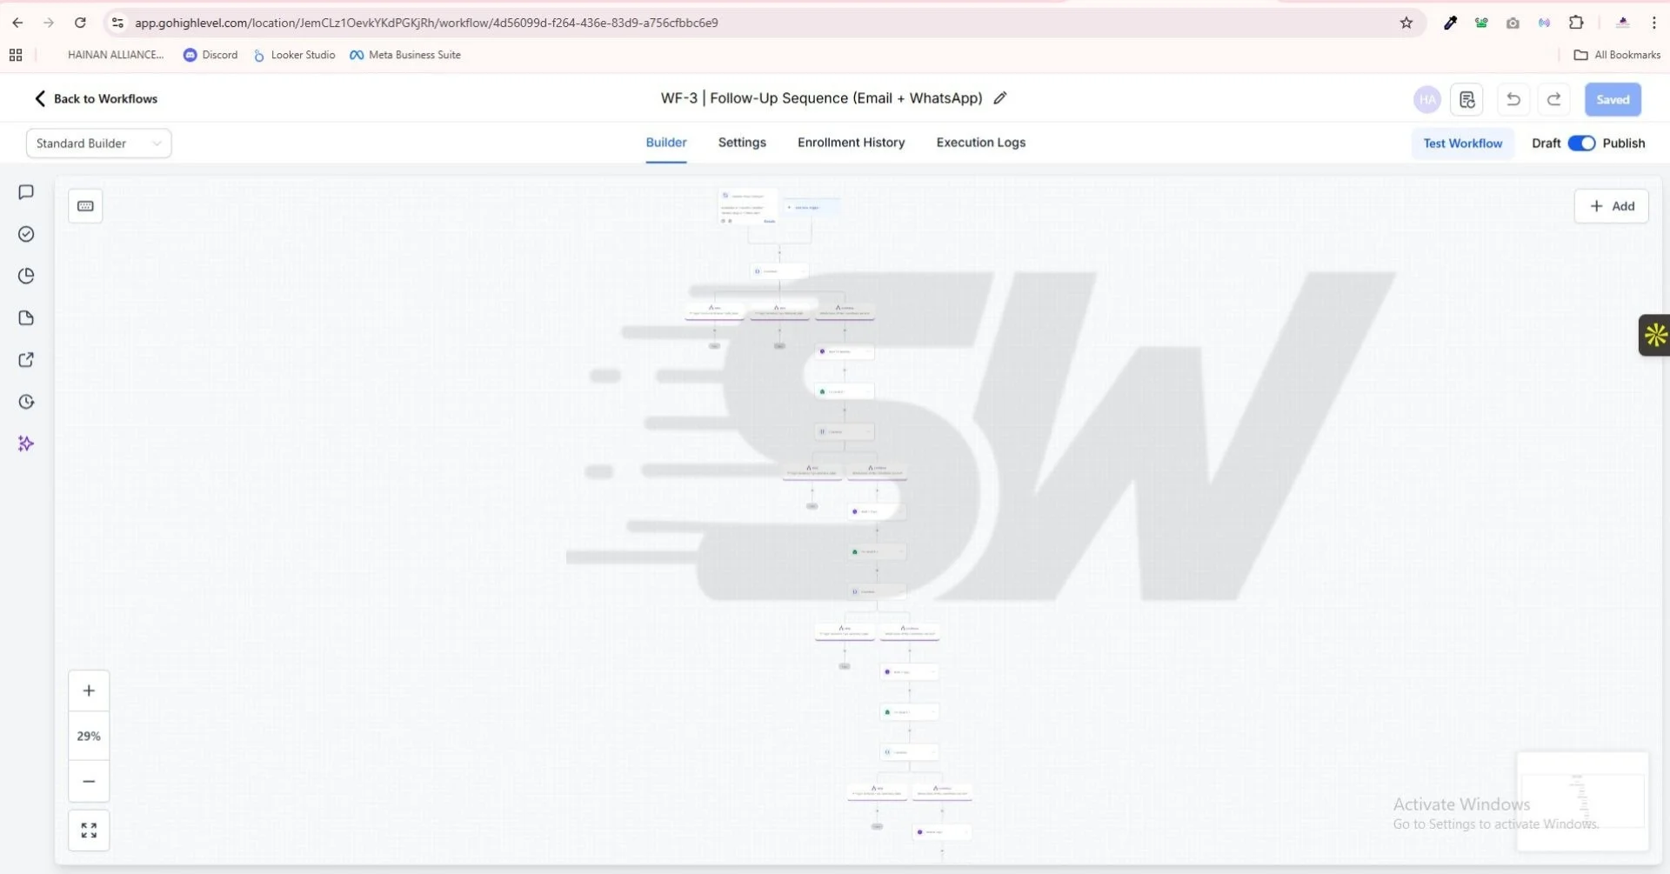Viewport: 1670px width, 874px height.
Task: Zoom in the canvas with plus button
Action: [89, 691]
